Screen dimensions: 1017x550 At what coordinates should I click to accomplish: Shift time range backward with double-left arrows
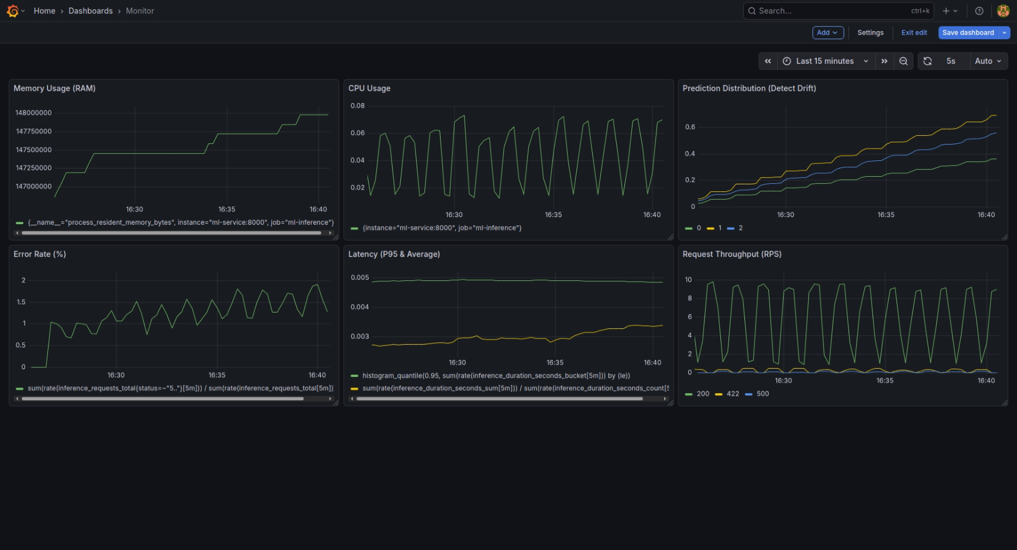coord(768,61)
